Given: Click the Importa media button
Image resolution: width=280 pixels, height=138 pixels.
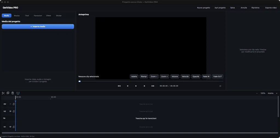Looking at the screenshot, I should (38, 26).
